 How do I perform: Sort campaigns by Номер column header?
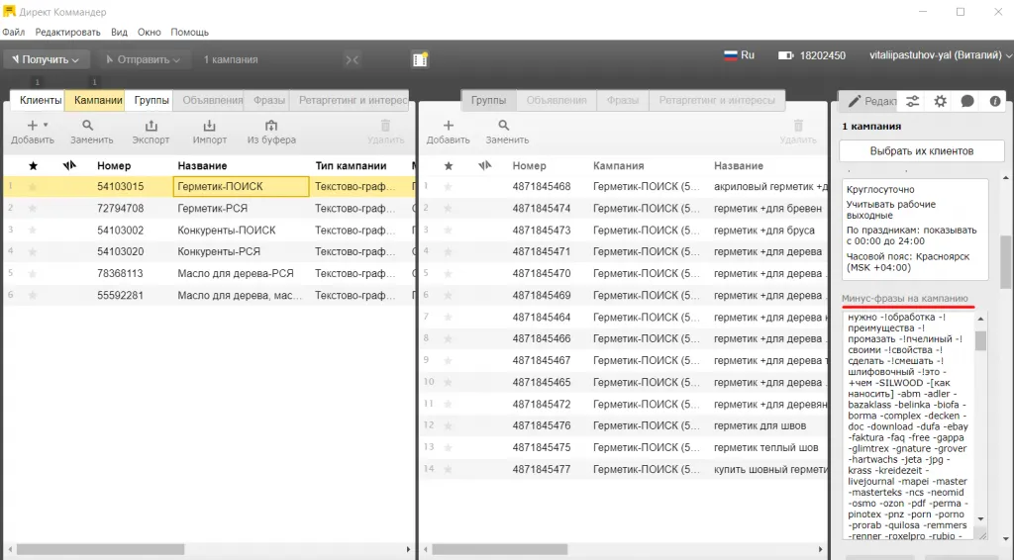pos(114,166)
